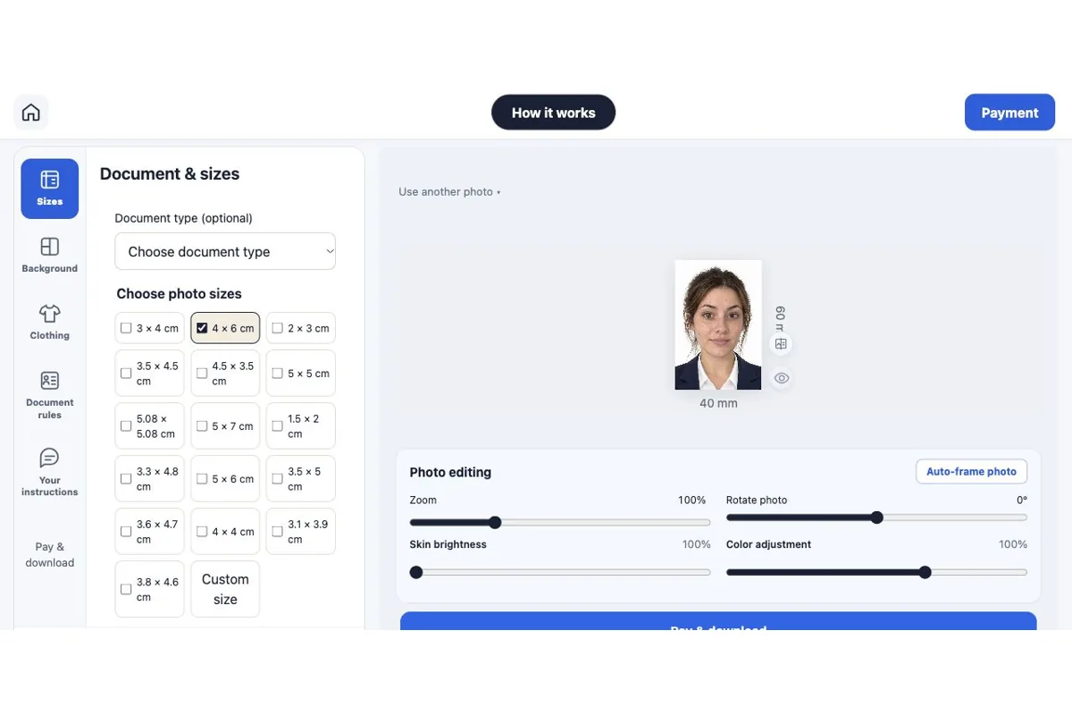
Task: Click the Rotate photo slider handle
Action: click(x=876, y=517)
